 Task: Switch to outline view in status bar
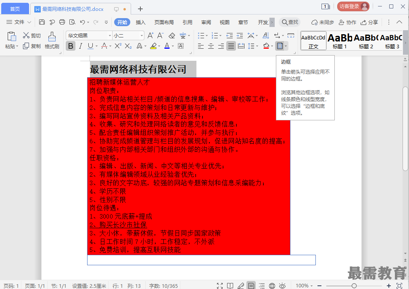pos(262,286)
